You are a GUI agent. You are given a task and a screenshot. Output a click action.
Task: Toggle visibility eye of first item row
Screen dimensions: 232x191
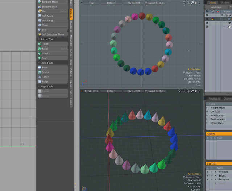(207, 16)
